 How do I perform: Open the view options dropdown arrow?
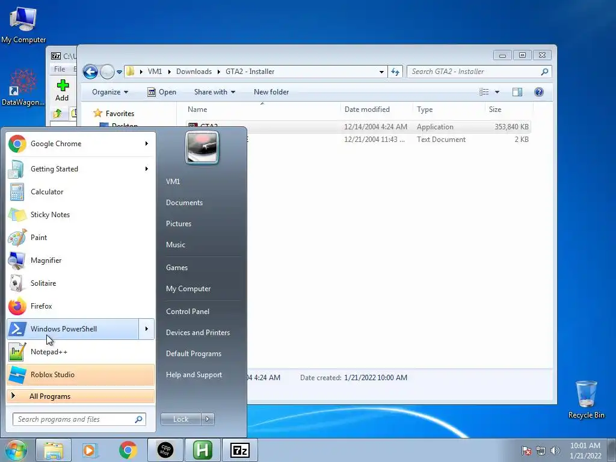pyautogui.click(x=497, y=92)
